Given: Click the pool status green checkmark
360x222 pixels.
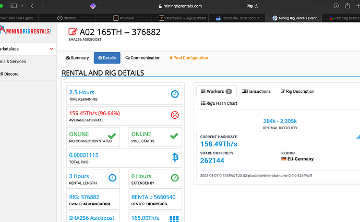Looking at the screenshot, I should tap(174, 136).
